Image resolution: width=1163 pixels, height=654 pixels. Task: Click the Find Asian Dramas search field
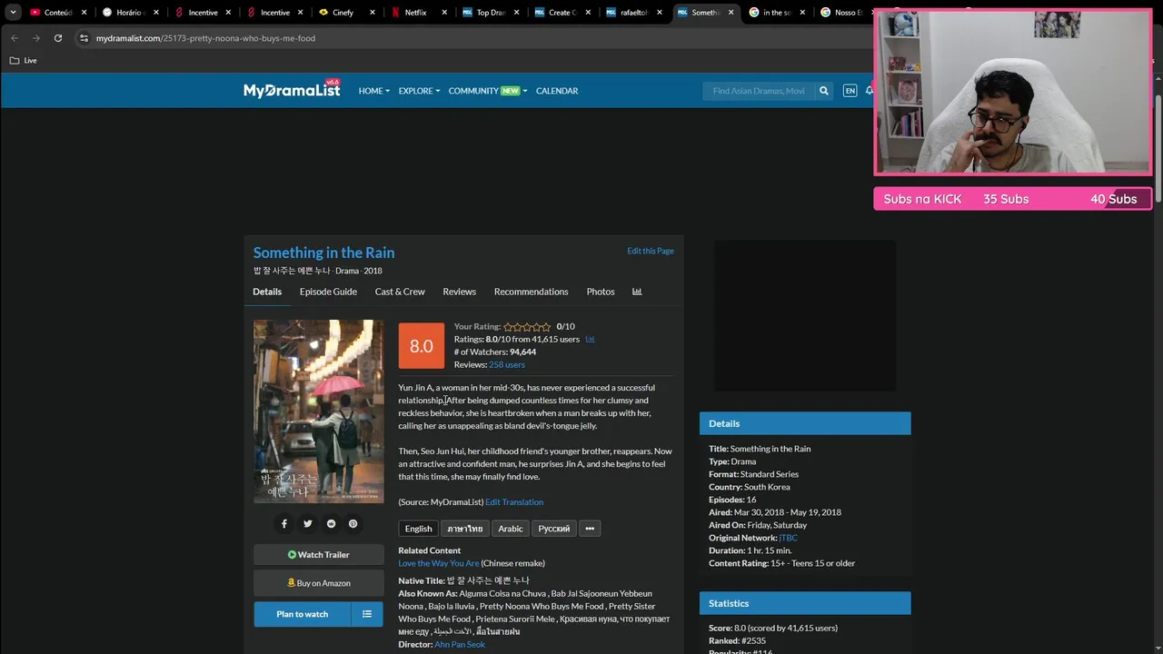point(759,91)
